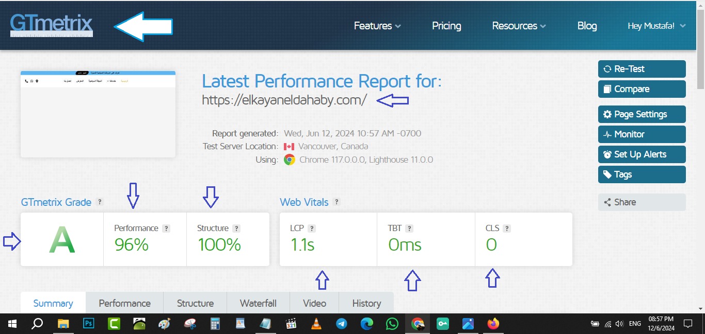Open the Performance score help icon
705x334 pixels.
coord(166,228)
